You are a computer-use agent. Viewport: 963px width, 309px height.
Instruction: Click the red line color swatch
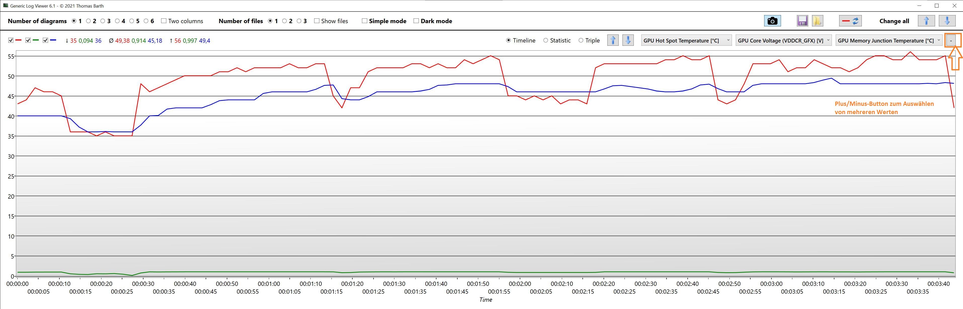point(18,40)
